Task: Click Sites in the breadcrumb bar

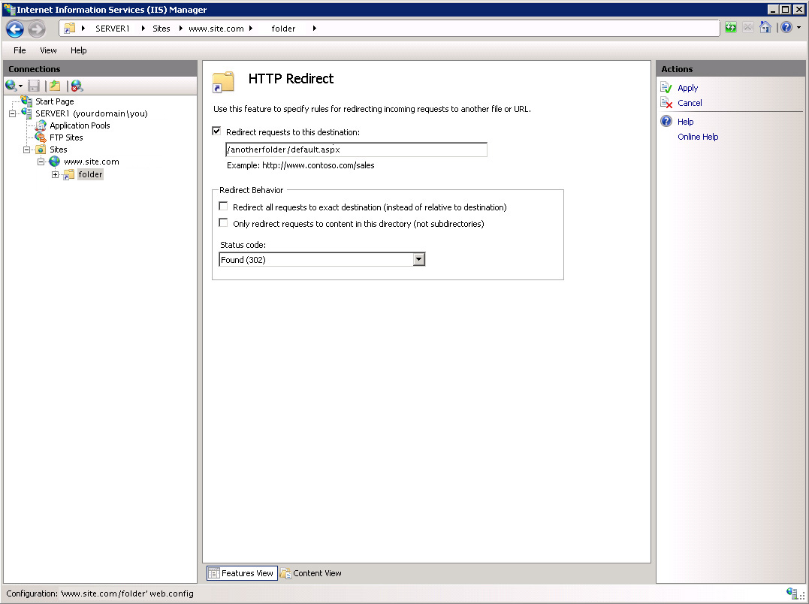Action: click(x=161, y=29)
